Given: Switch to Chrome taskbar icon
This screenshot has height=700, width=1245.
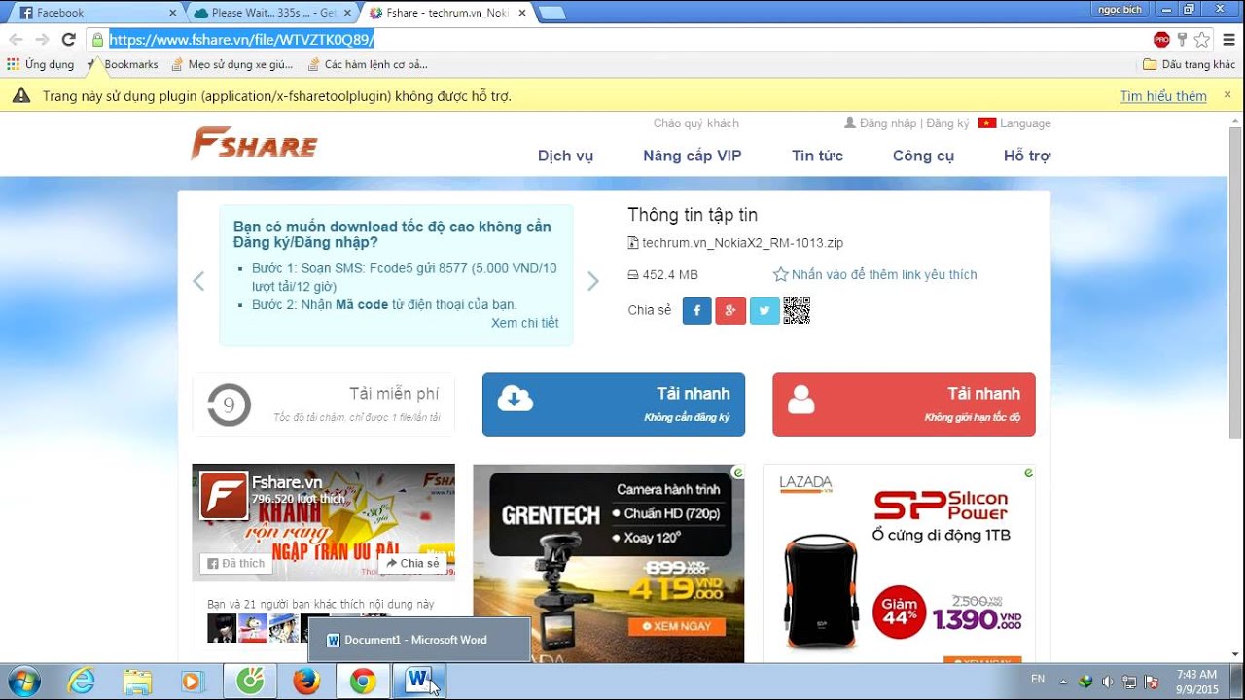Looking at the screenshot, I should (363, 682).
